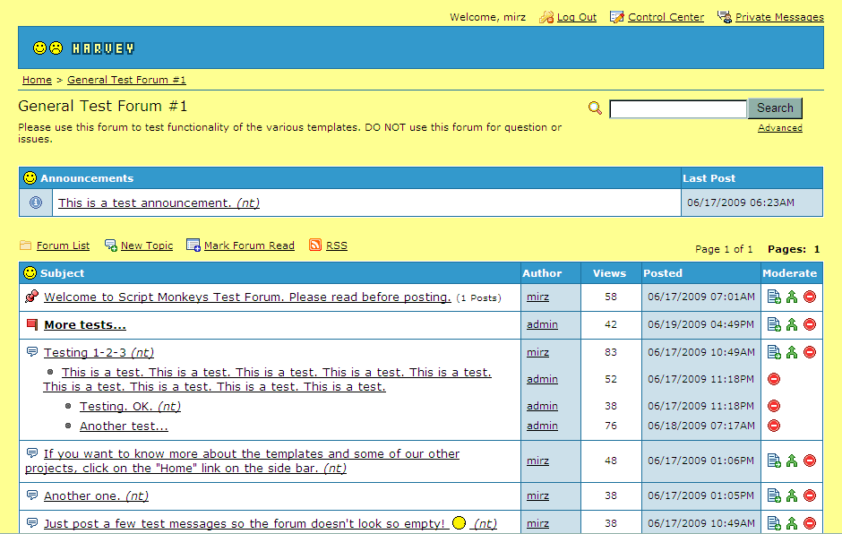Click the Log Out key icon
Image resolution: width=842 pixels, height=534 pixels.
click(546, 17)
